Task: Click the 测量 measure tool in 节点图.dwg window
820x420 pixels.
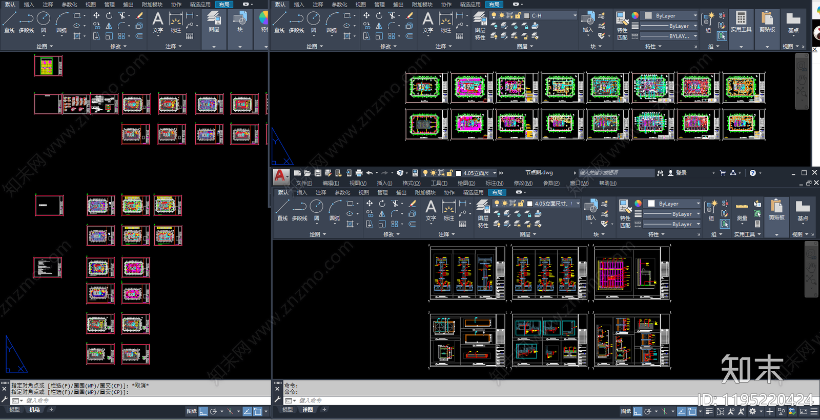Action: pos(742,210)
